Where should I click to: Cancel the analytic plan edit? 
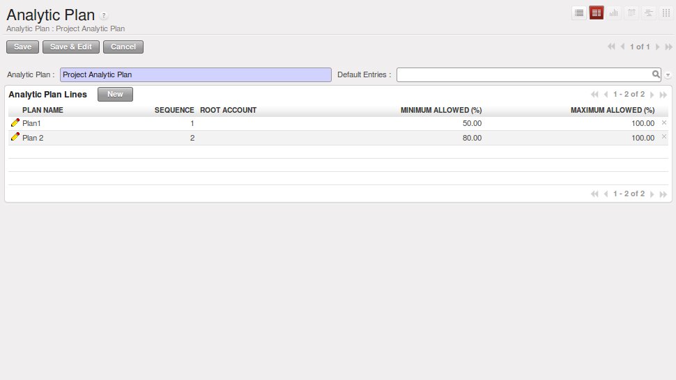(123, 47)
